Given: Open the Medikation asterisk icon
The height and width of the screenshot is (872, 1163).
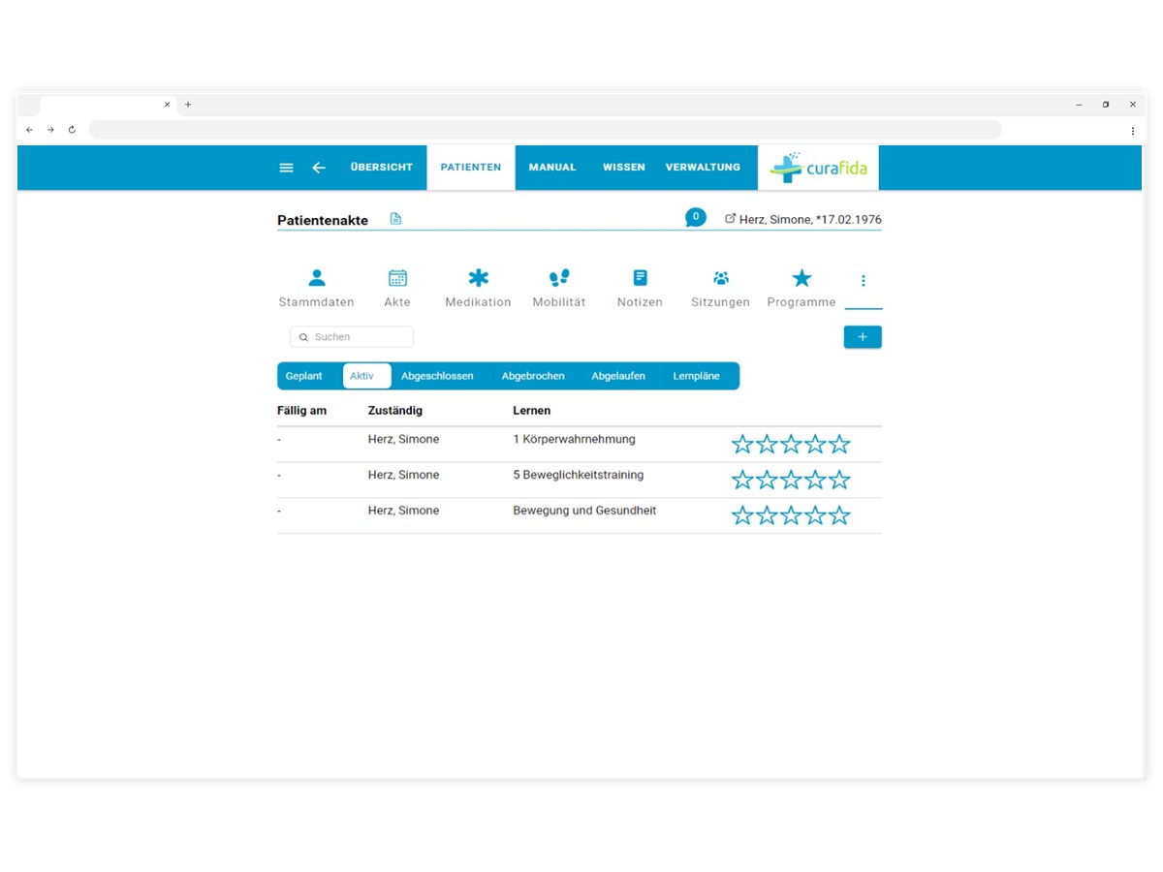Looking at the screenshot, I should (479, 278).
